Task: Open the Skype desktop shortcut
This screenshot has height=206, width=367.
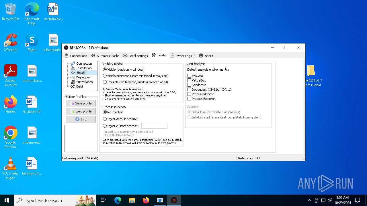Action: (x=32, y=43)
